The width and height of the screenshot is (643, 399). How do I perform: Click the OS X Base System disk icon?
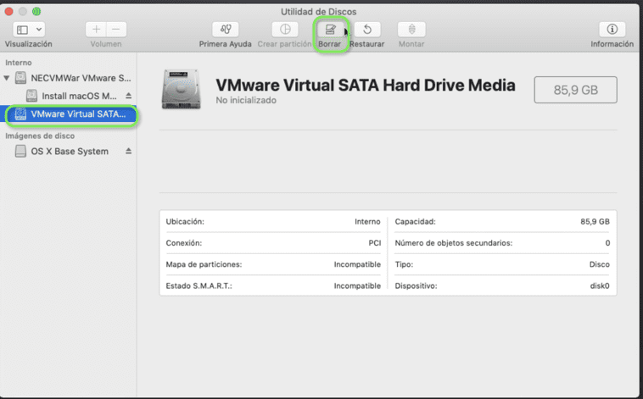[20, 151]
